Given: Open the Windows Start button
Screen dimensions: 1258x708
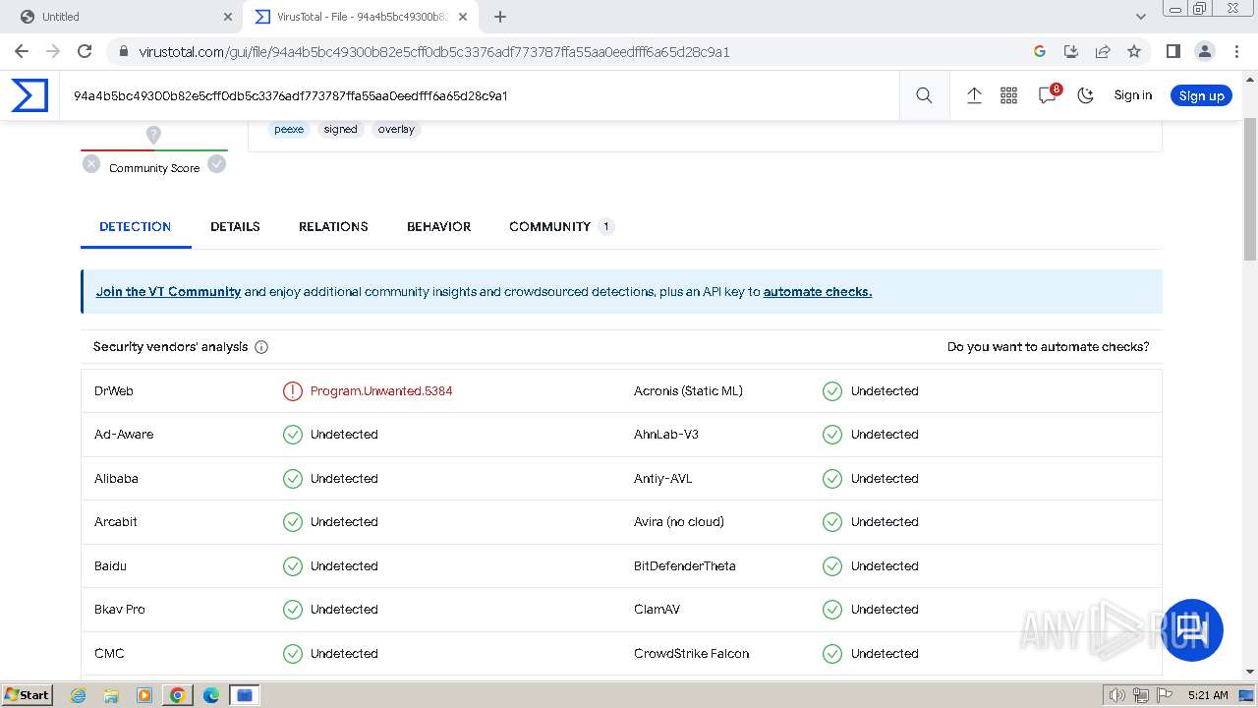Looking at the screenshot, I should pyautogui.click(x=27, y=695).
